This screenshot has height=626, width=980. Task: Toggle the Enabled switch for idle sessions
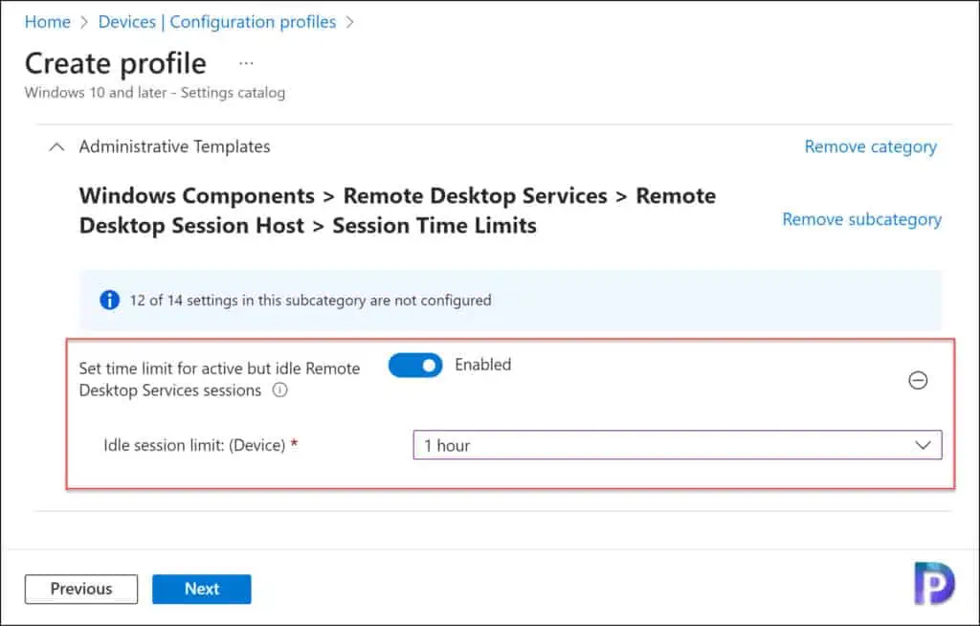(x=415, y=366)
